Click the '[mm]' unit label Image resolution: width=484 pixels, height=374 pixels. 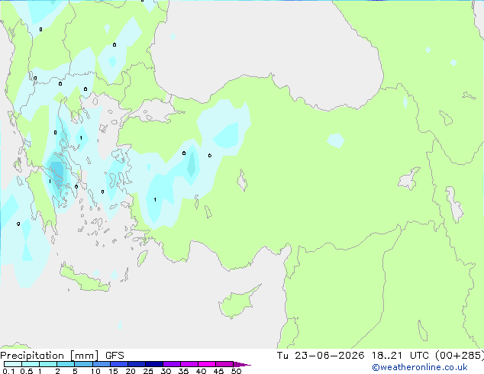84,356
